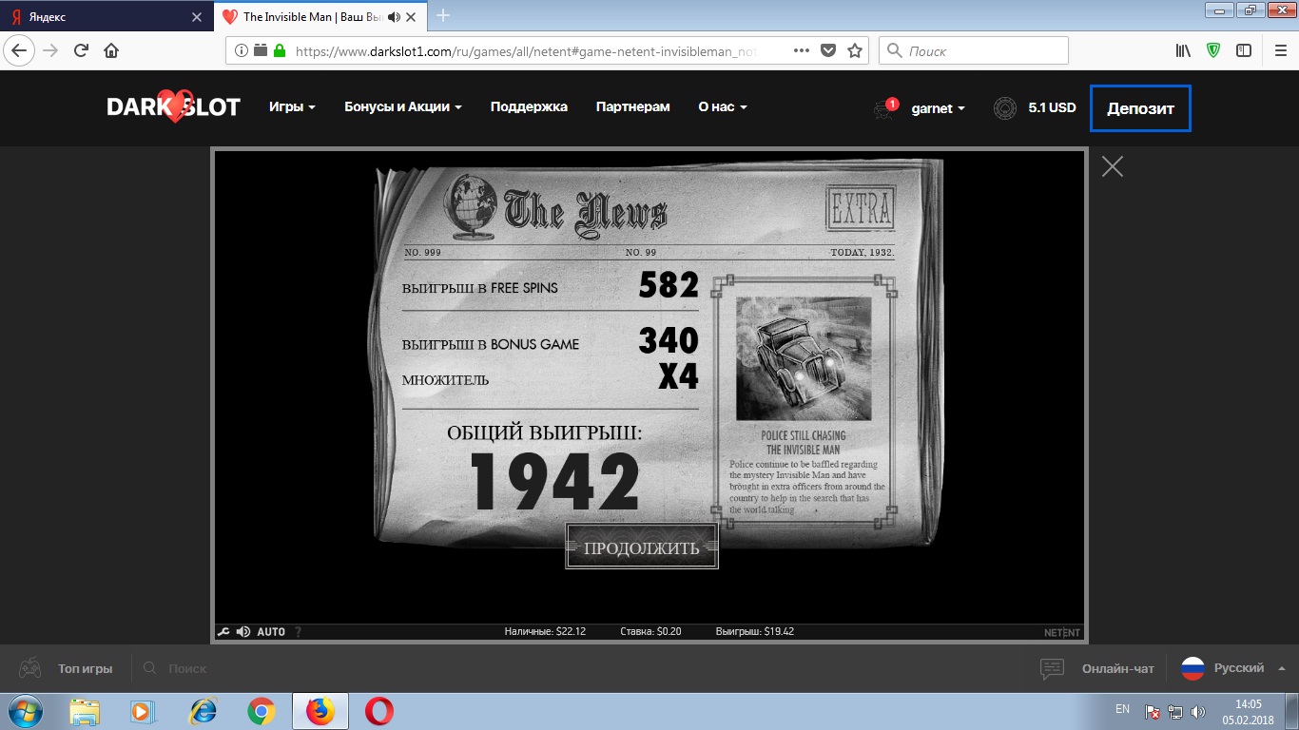This screenshot has height=730, width=1299.
Task: Open Топ игры gamepad icon
Action: 30,668
